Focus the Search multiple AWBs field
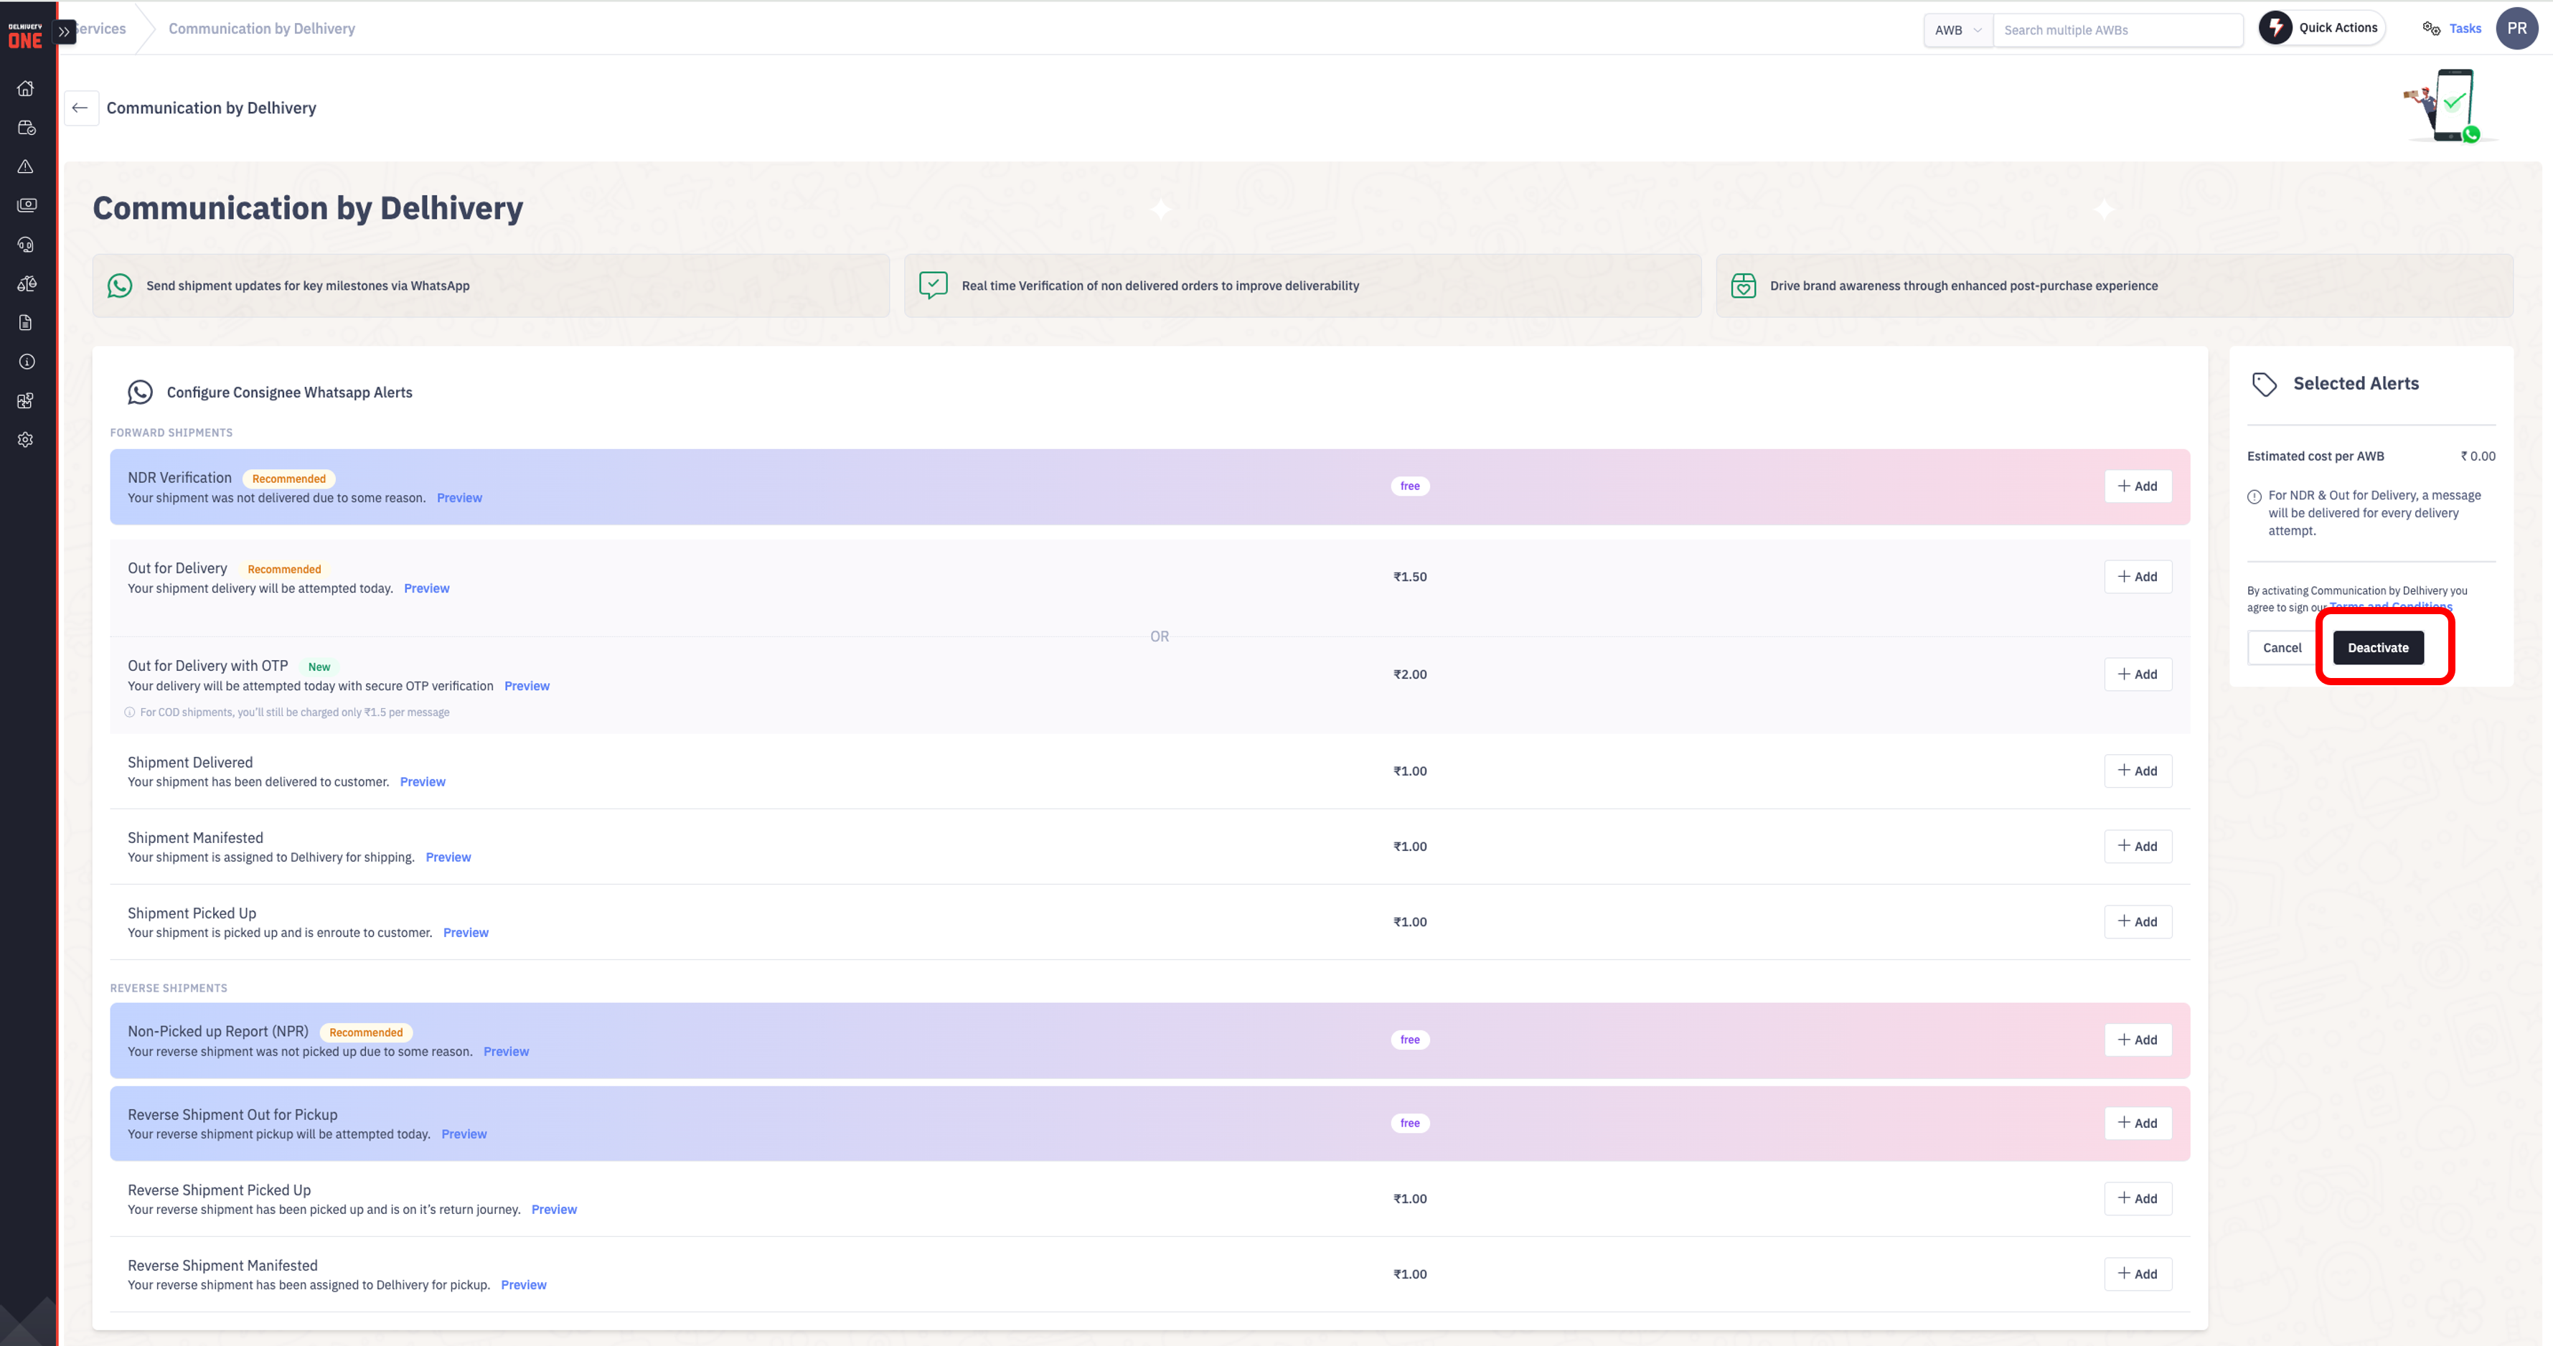The height and width of the screenshot is (1346, 2553). 2118,29
